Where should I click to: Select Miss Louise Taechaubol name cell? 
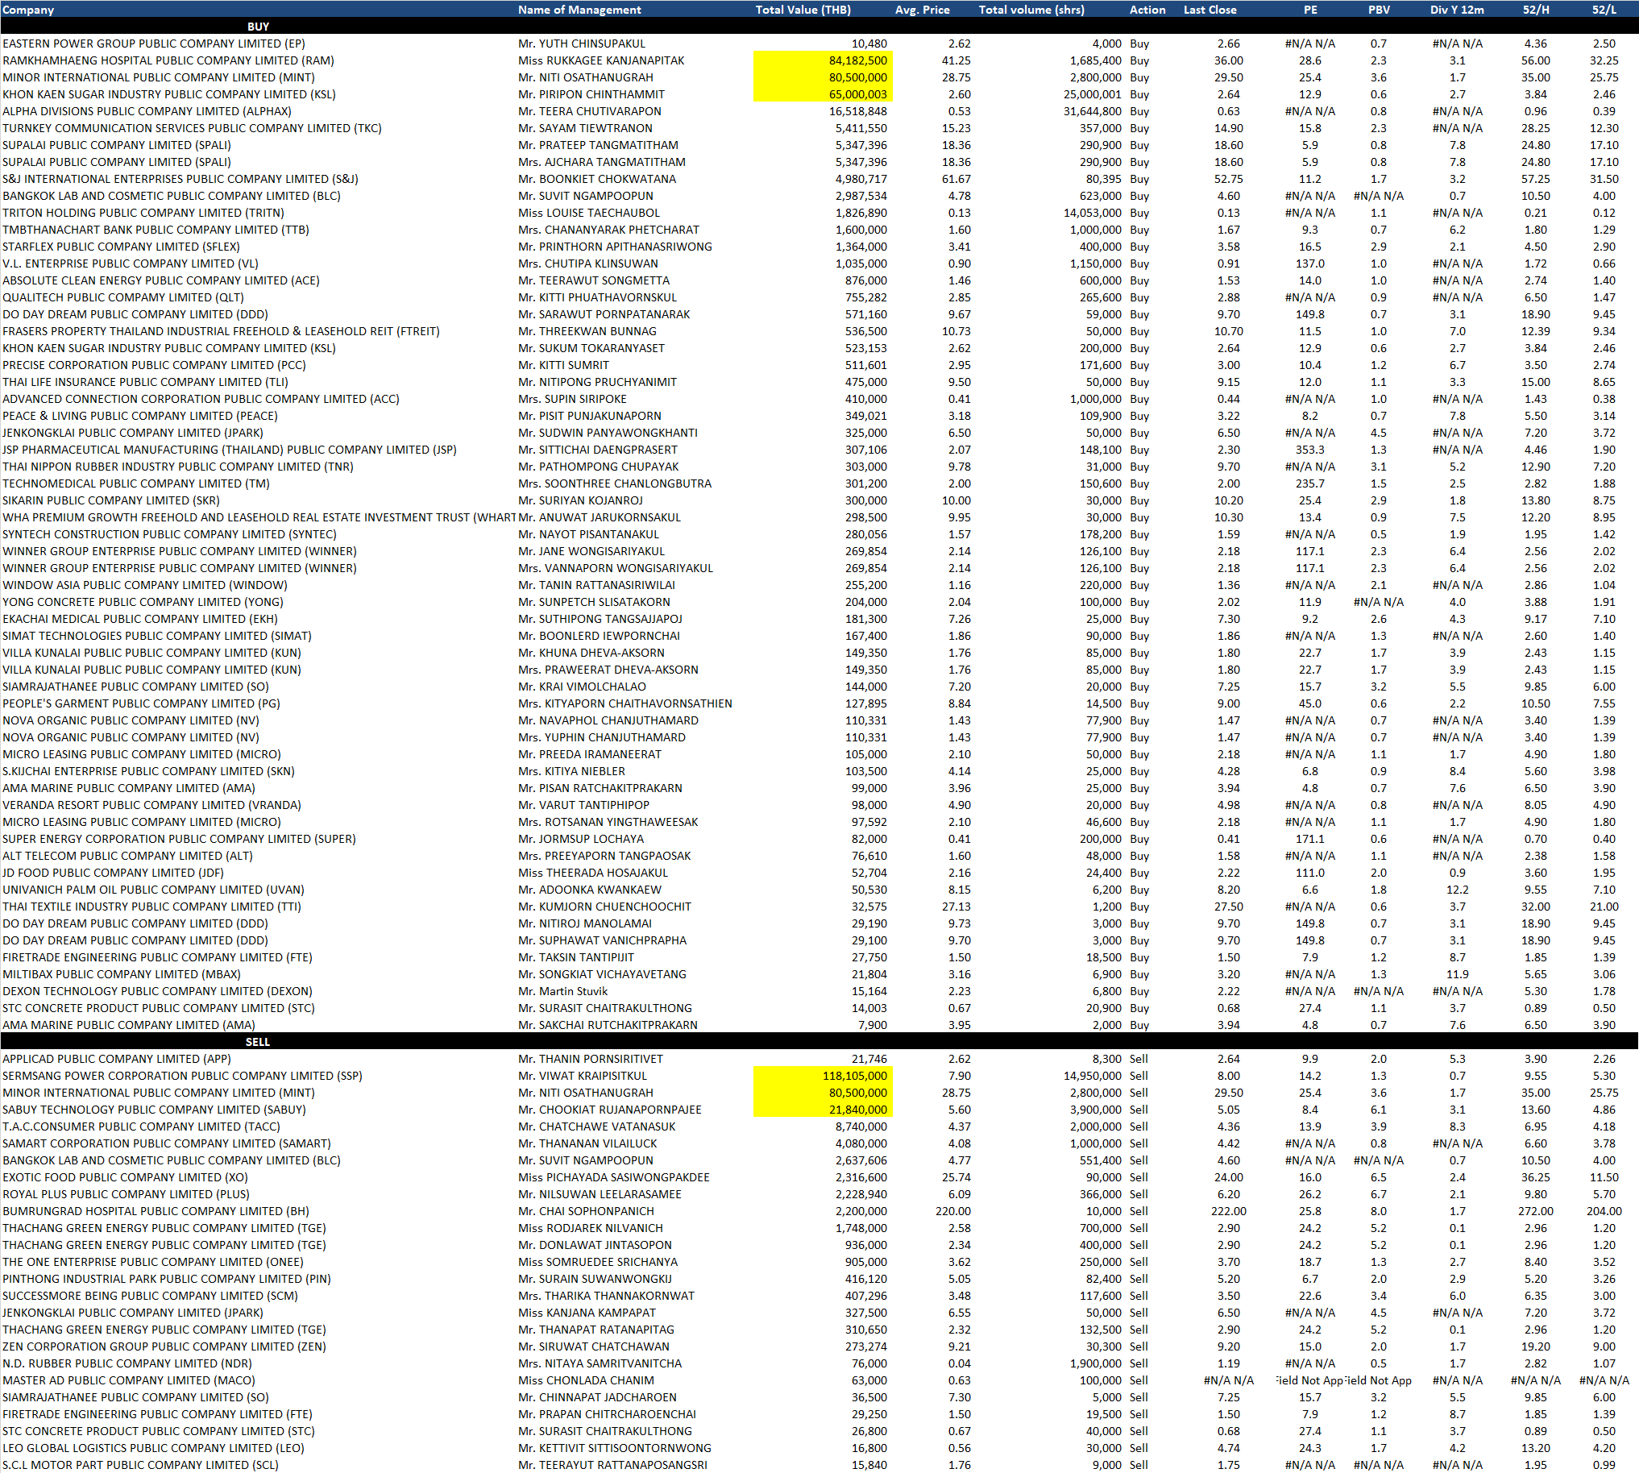click(x=588, y=213)
